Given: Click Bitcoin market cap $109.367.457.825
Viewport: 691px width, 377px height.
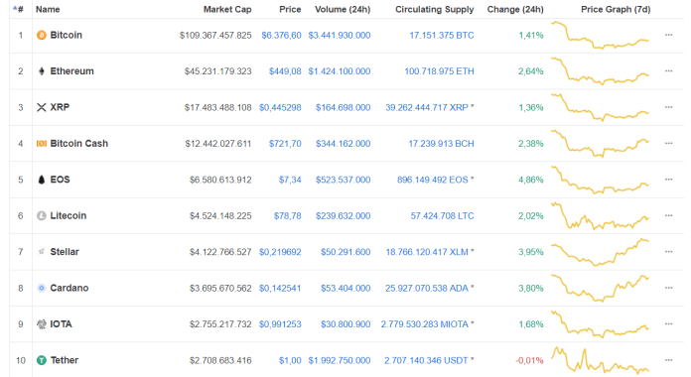Looking at the screenshot, I should point(215,36).
